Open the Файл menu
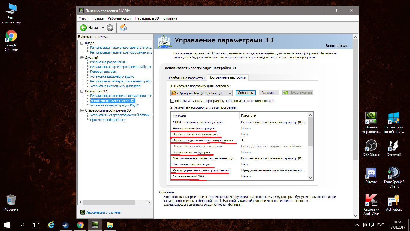This screenshot has width=410, height=231. coord(83,18)
